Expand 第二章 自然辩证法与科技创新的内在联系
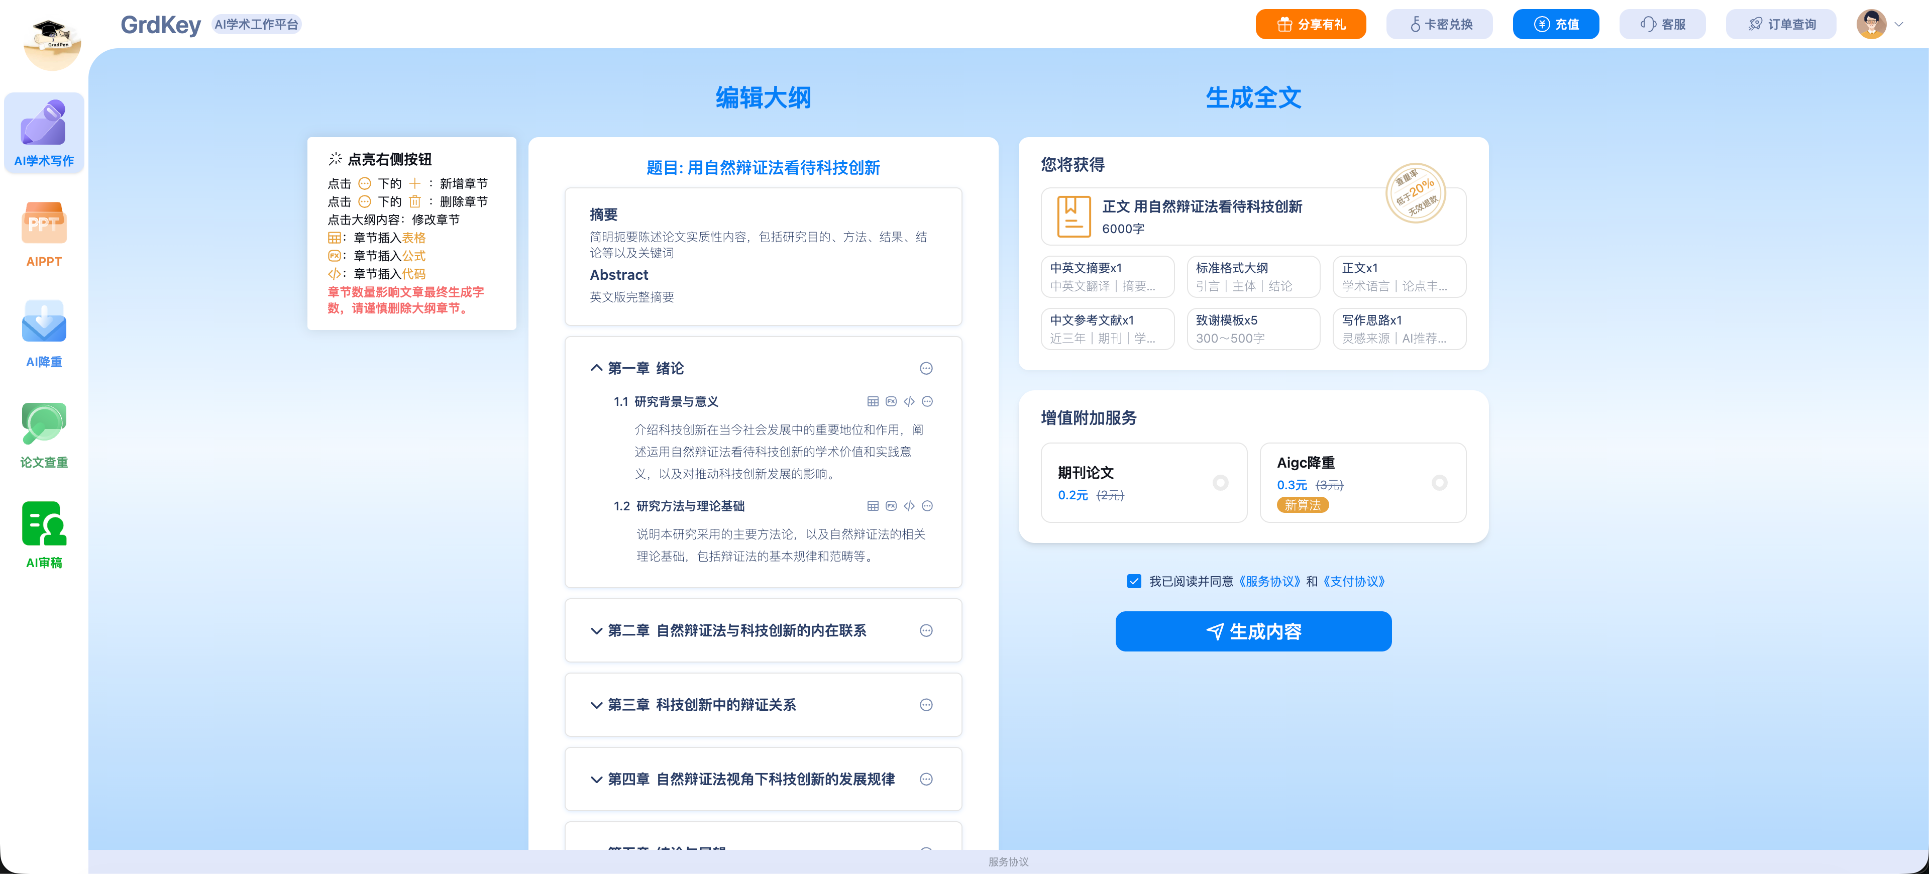 pyautogui.click(x=596, y=630)
